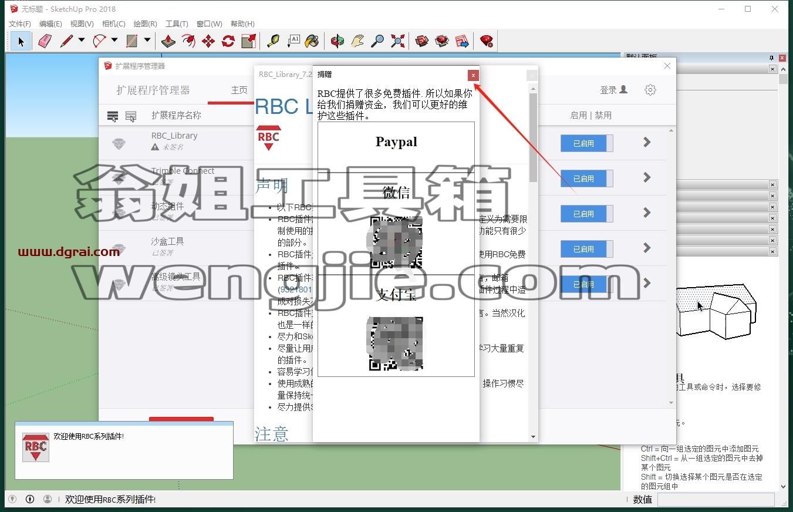
Task: Click the RBC_Library window scrollbar thumb
Action: pyautogui.click(x=533, y=137)
